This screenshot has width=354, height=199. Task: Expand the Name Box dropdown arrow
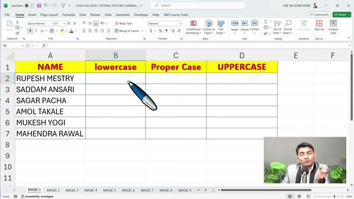(23, 46)
